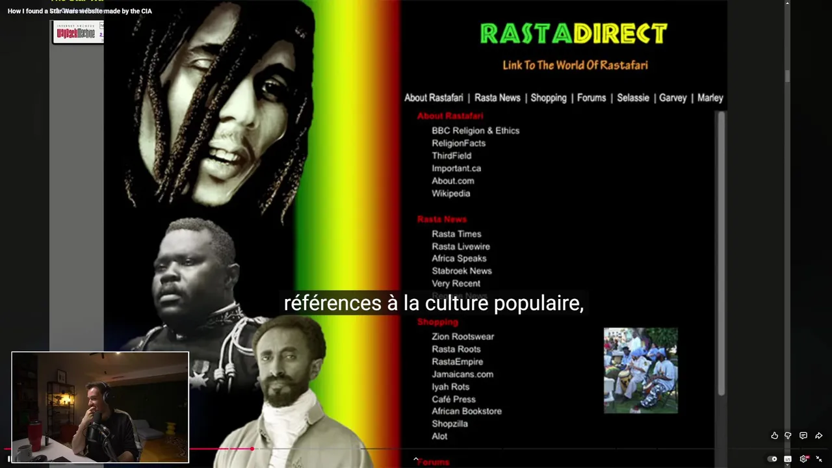Visit Iyah Rots shop link
Screen dimensions: 832x468
(x=450, y=387)
